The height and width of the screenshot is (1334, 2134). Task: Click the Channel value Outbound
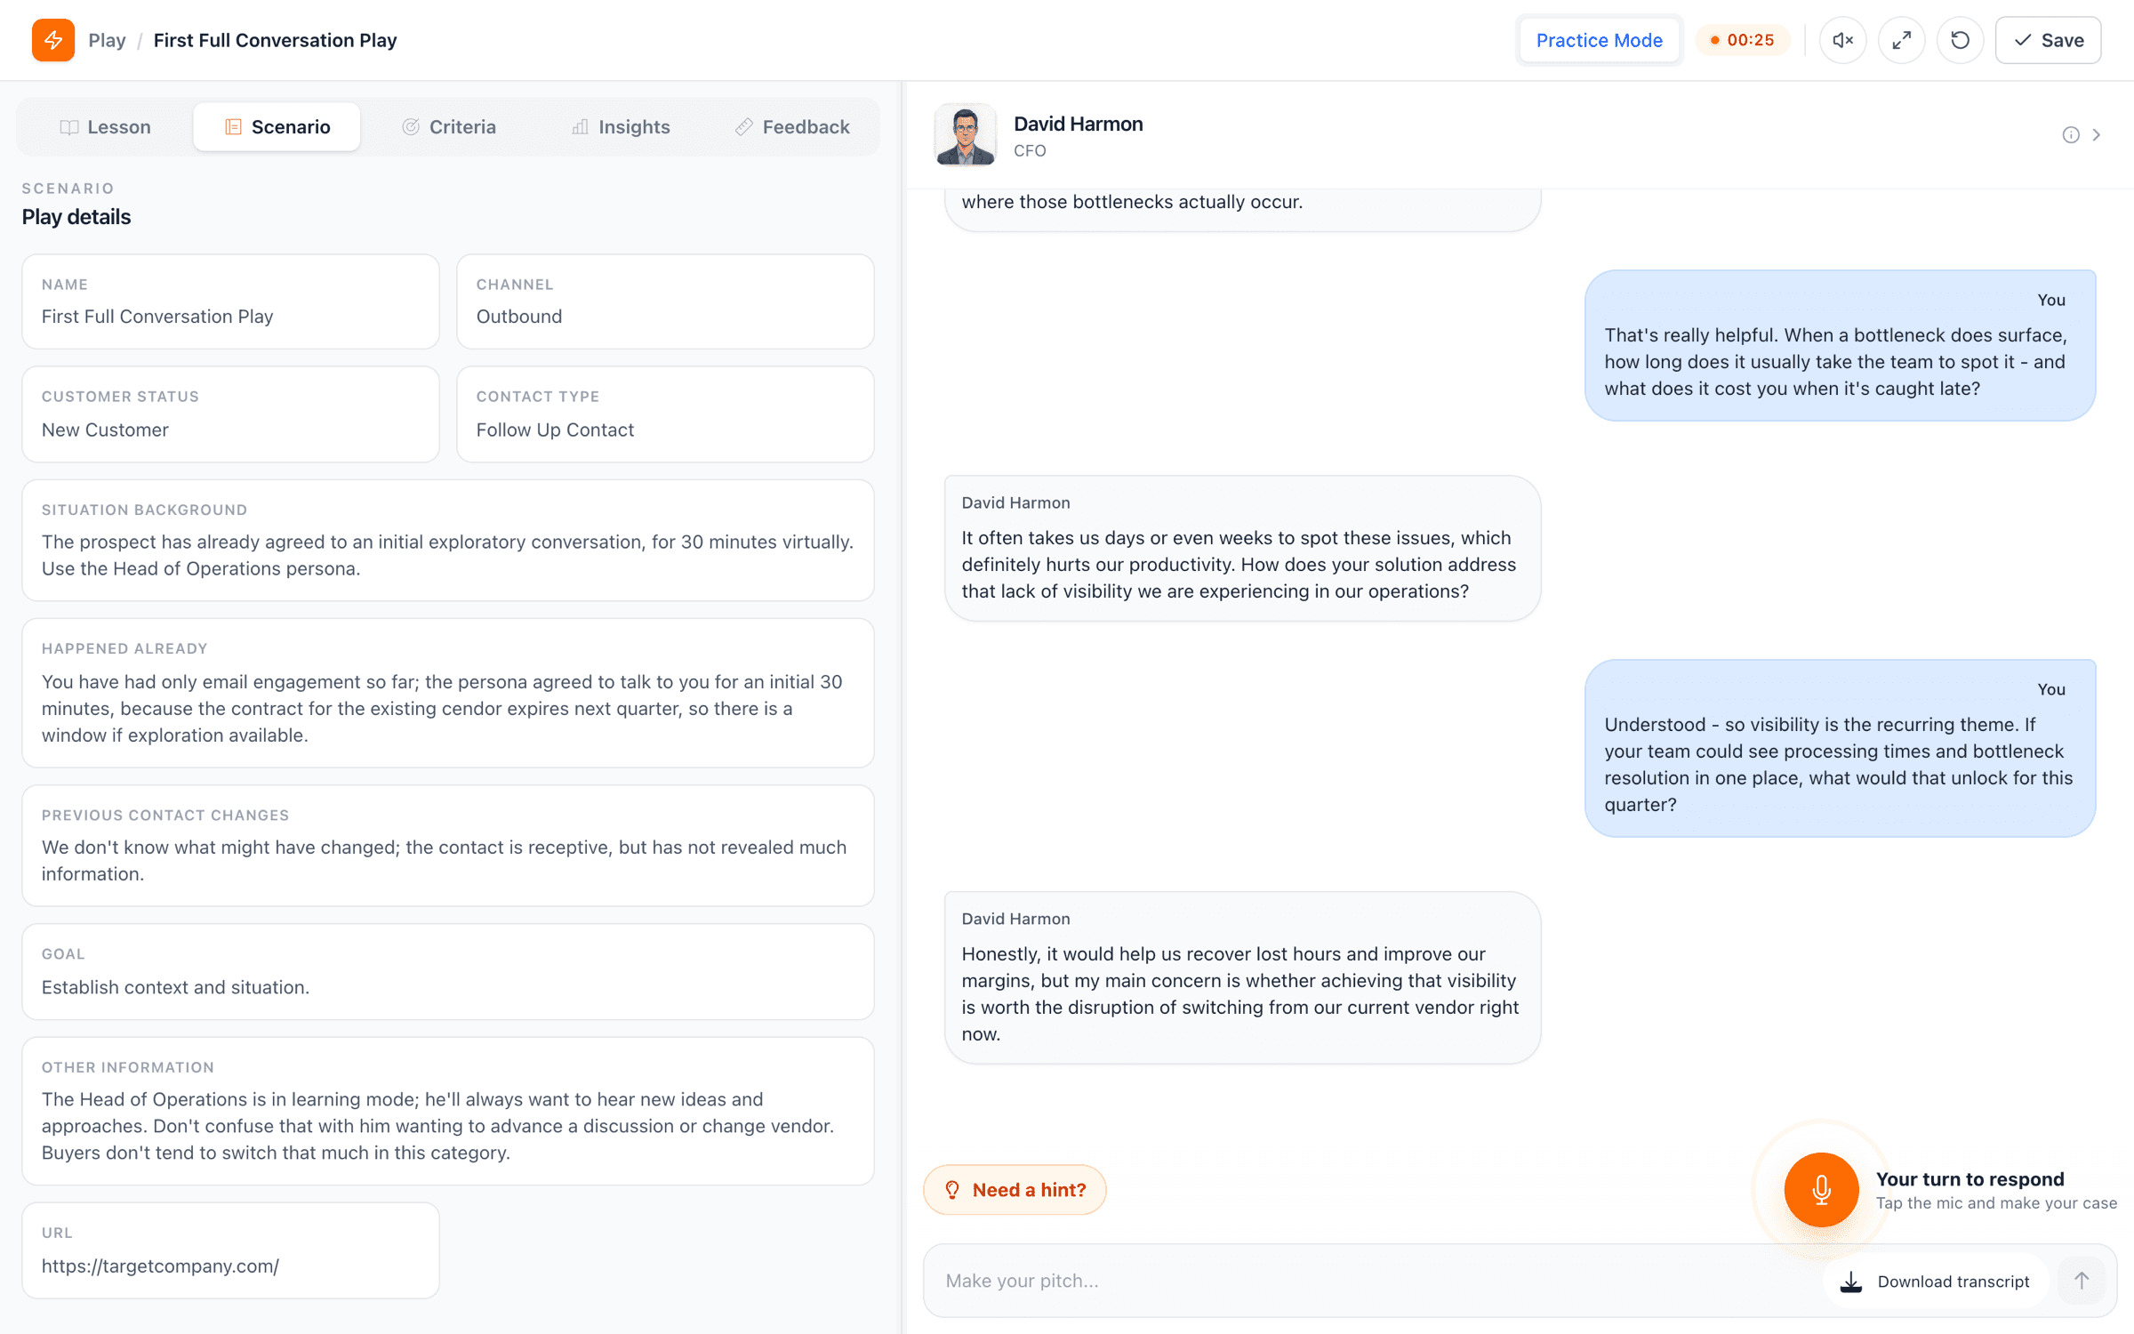coord(519,316)
